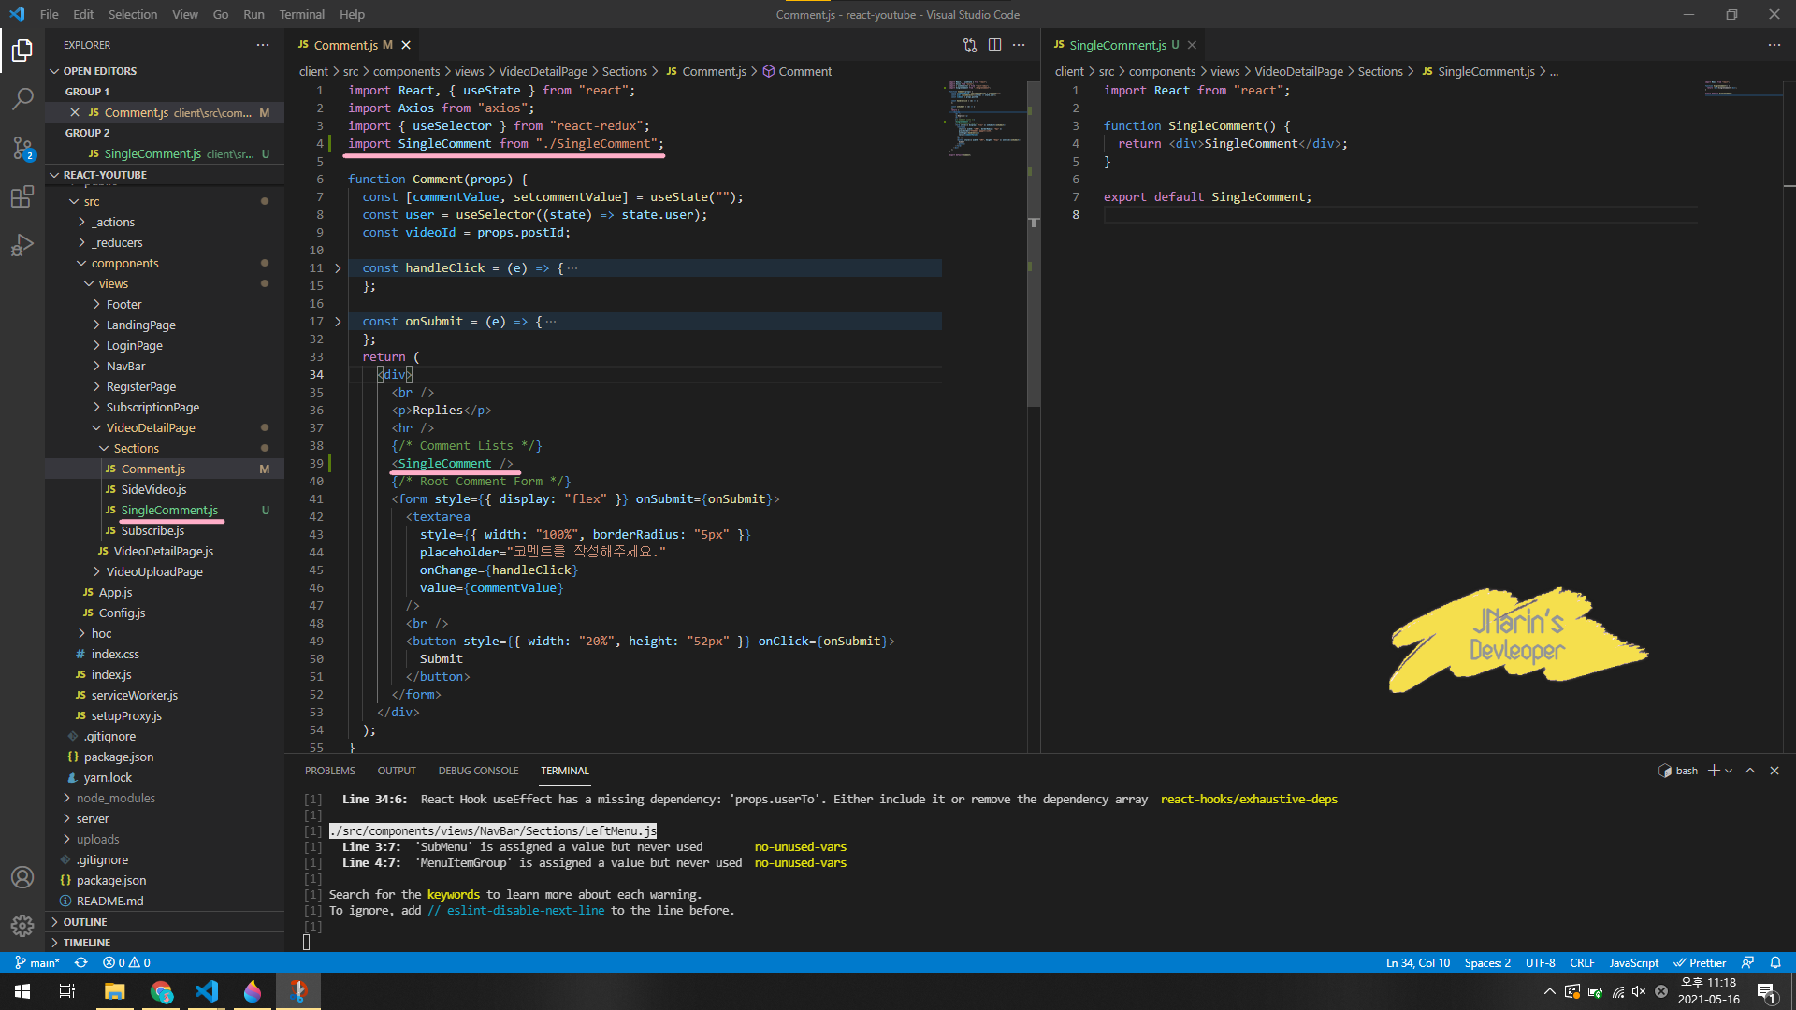Open Run and Debug view icon
This screenshot has width=1796, height=1010.
point(22,245)
